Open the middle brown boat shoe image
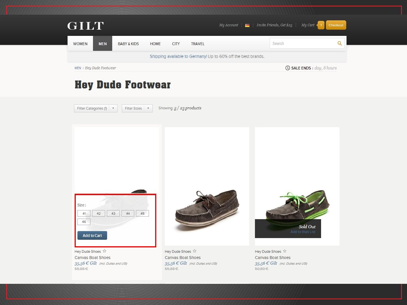This screenshot has height=305, width=407. coord(207,186)
